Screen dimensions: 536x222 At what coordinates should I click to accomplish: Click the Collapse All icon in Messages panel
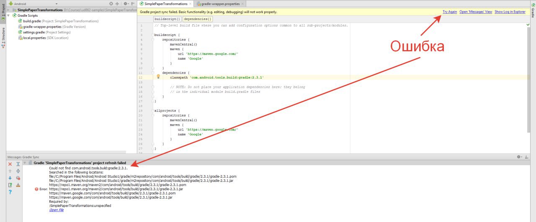[18, 171]
